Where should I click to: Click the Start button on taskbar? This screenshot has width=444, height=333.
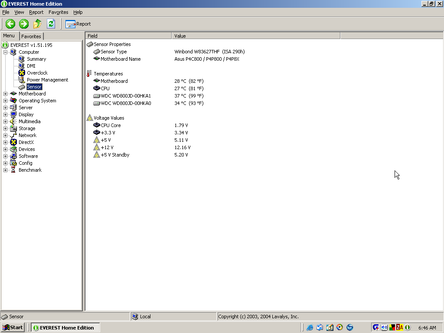13,328
